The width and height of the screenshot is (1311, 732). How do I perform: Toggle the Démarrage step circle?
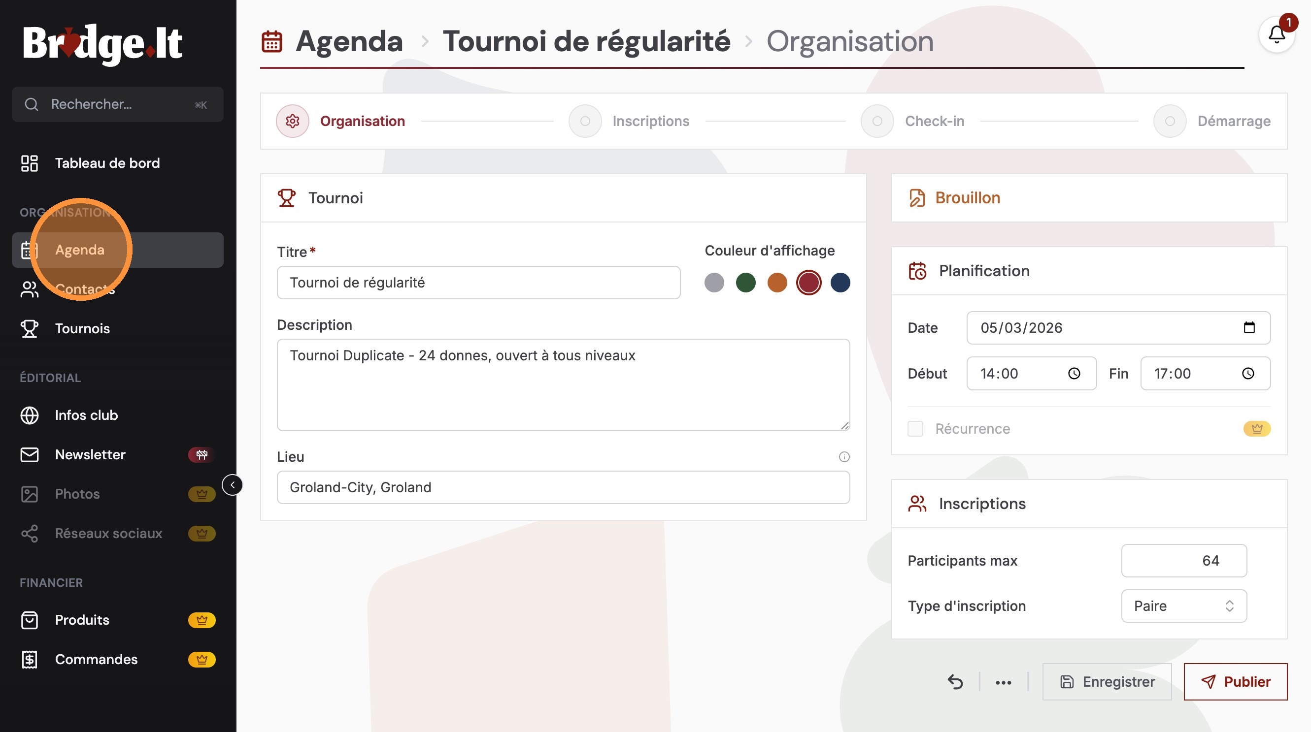(1169, 121)
